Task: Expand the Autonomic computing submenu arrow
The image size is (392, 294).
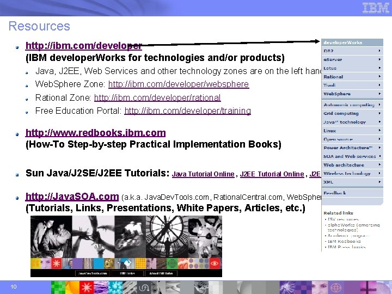Action: point(379,105)
